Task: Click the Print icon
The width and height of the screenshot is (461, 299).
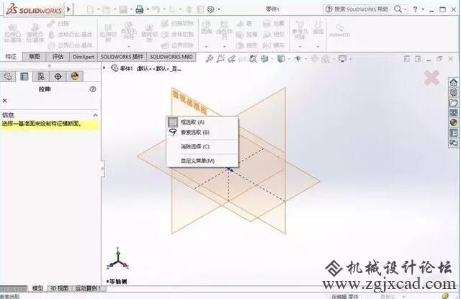Action: click(140, 9)
